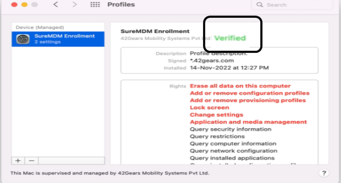Click 'Query computer information'
Screen dimensions: 341x183
233,144
